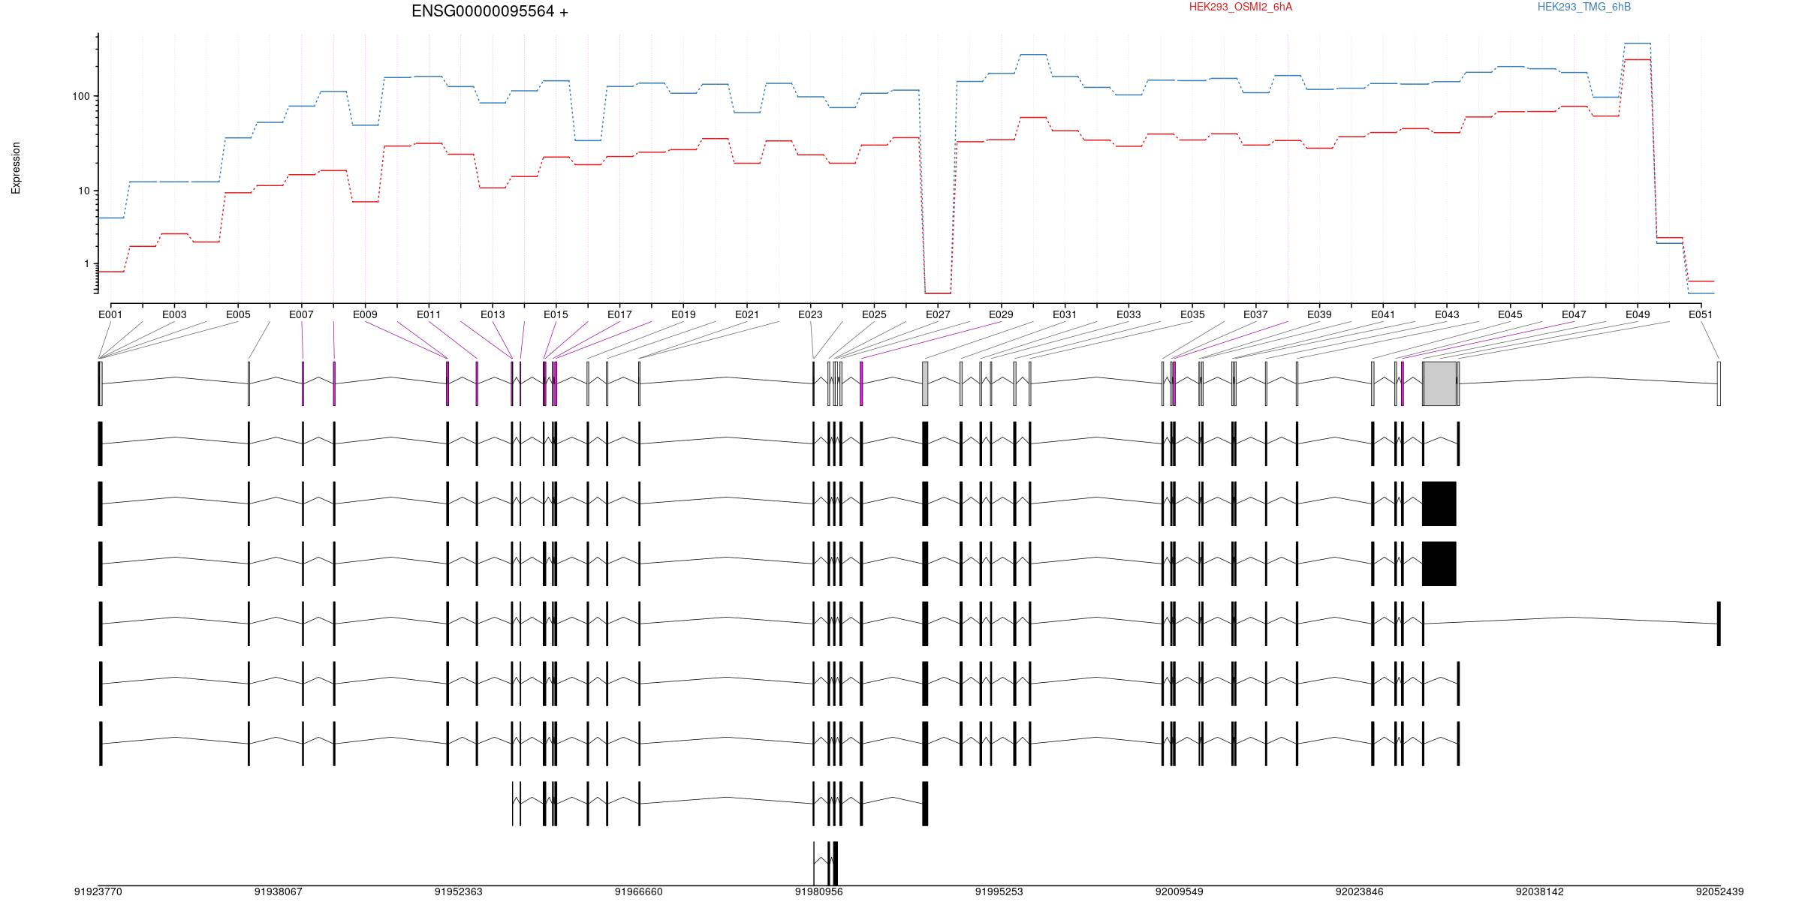1802x908 pixels.
Task: Click genomic coordinate 91980956
Action: click(x=818, y=891)
